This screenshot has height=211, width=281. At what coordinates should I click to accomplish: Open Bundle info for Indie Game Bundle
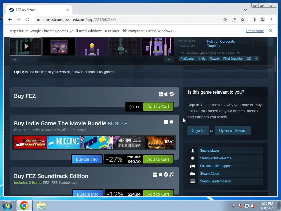point(87,159)
